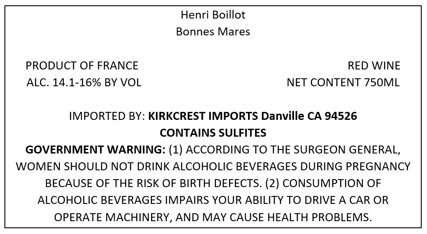Select the Bonnes Mares wine name
This screenshot has height=234, width=427.
click(213, 31)
